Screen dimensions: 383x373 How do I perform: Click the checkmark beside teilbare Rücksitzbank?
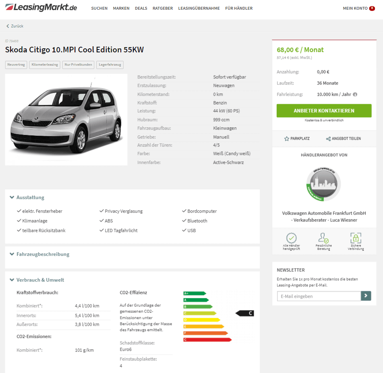tap(19, 230)
